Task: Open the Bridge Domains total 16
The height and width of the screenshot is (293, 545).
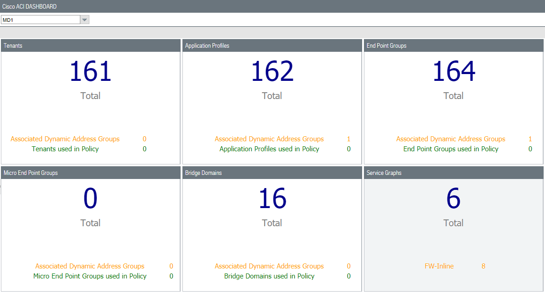Action: [x=272, y=199]
